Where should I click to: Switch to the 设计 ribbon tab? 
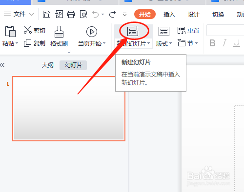click(194, 15)
